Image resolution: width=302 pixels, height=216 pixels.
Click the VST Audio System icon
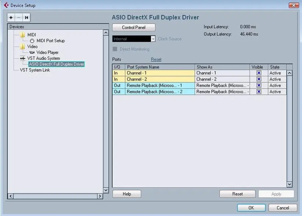[23, 58]
